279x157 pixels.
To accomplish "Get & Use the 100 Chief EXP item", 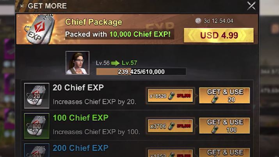I will [x=224, y=126].
